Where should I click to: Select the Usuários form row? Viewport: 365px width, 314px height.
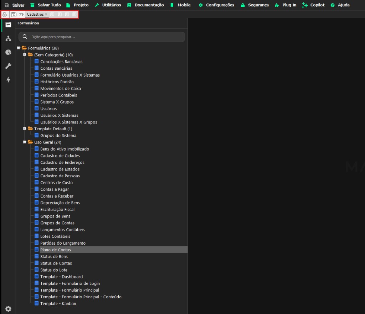(x=48, y=109)
